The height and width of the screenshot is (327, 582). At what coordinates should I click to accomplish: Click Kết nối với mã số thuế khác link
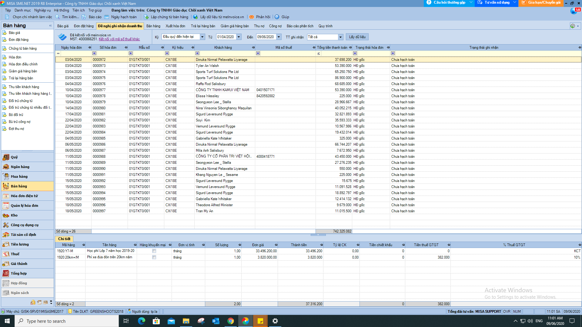tap(119, 39)
